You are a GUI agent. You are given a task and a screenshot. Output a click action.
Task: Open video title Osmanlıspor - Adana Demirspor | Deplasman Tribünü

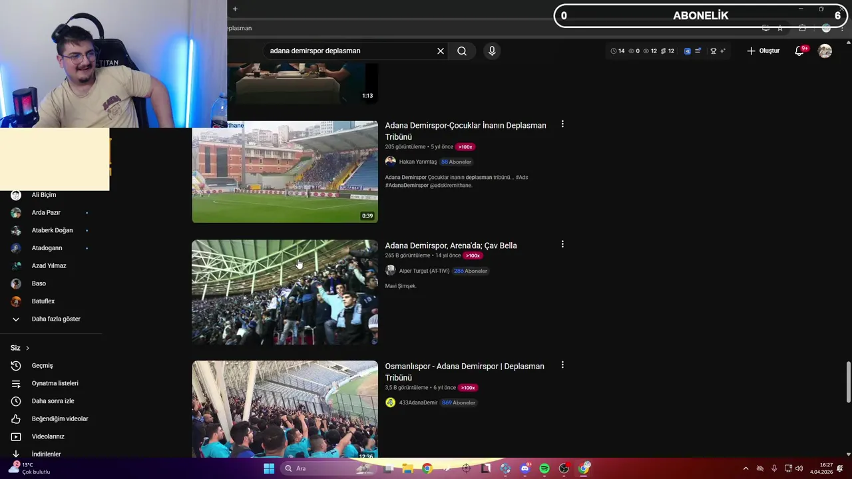coord(465,372)
